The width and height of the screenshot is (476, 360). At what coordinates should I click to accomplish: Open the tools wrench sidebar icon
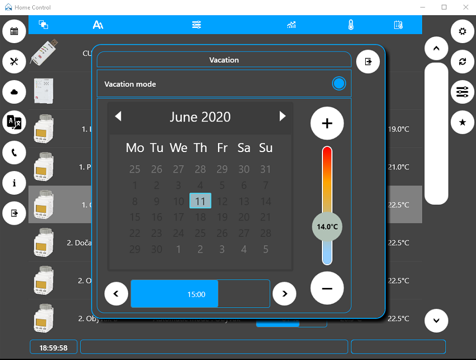click(x=14, y=62)
